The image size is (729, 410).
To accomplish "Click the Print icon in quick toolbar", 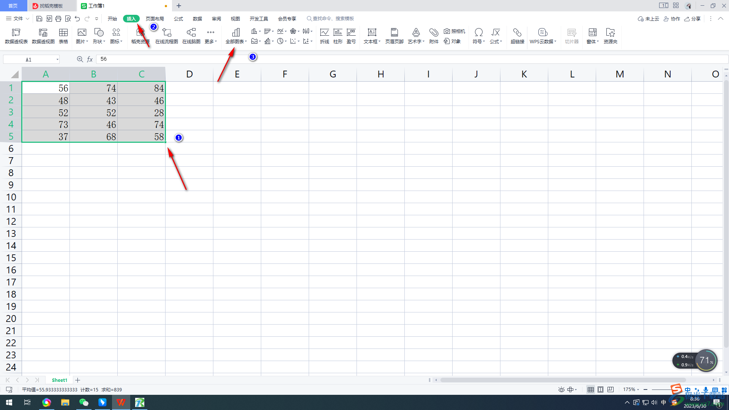I will (58, 19).
